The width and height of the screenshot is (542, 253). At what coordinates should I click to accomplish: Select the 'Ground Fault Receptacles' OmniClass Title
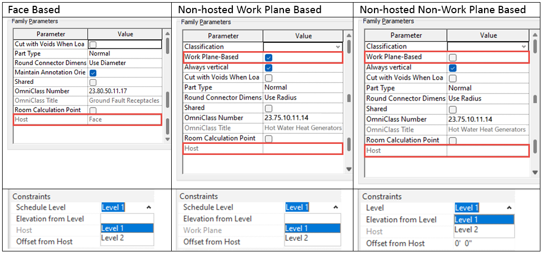pyautogui.click(x=124, y=101)
